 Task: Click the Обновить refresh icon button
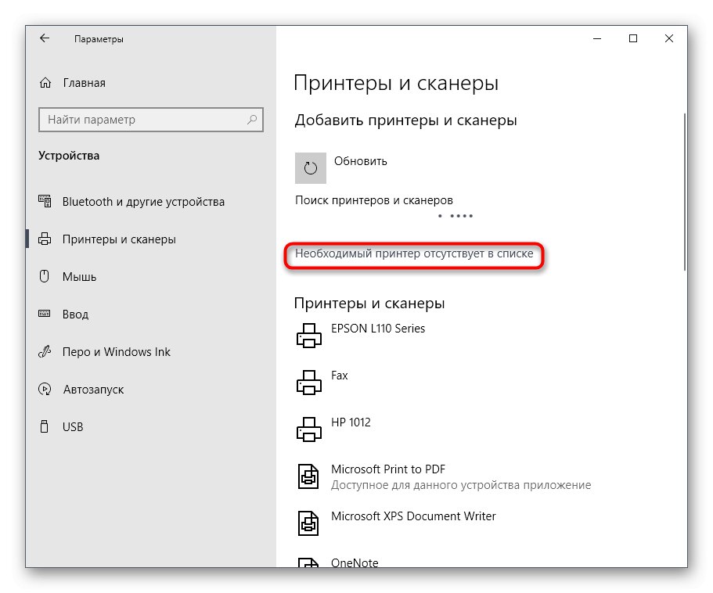click(311, 167)
